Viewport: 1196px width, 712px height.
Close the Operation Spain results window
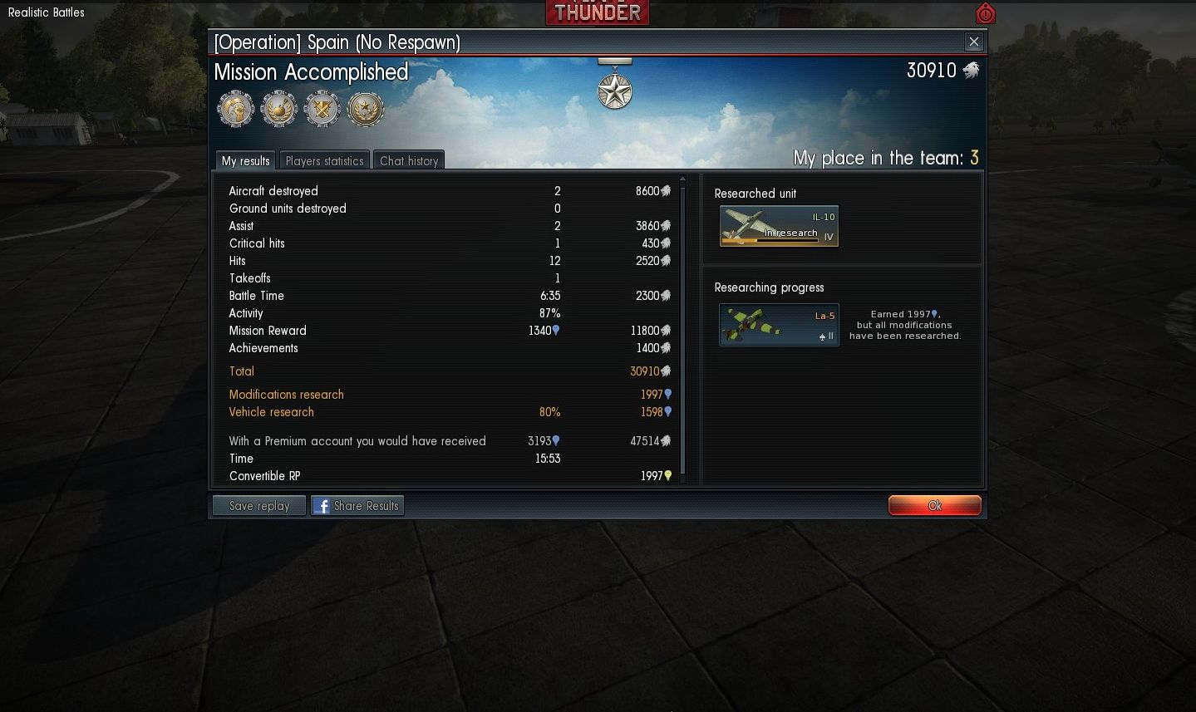[974, 42]
